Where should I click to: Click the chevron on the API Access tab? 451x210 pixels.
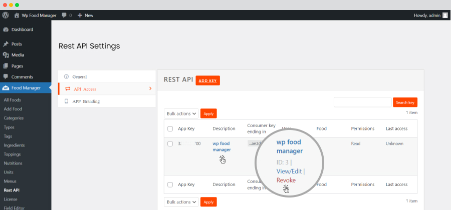150,88
